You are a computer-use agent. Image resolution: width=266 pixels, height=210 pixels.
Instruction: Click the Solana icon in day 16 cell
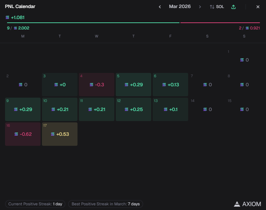[x=16, y=134]
